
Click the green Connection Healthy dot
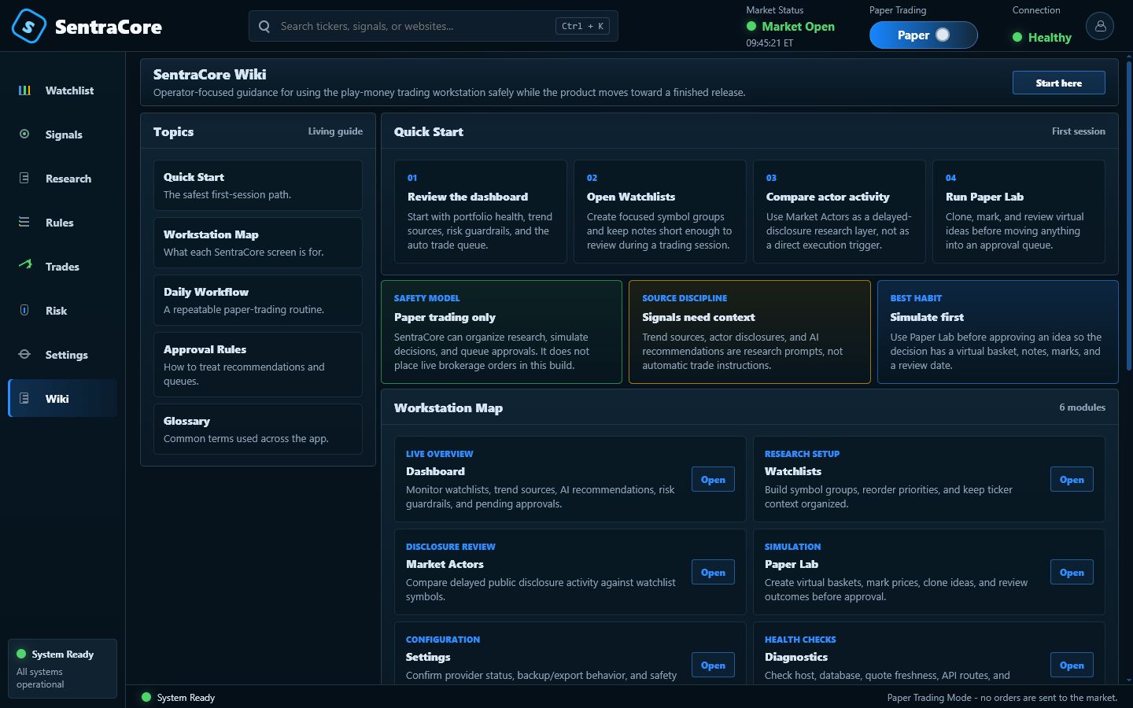pos(1017,37)
